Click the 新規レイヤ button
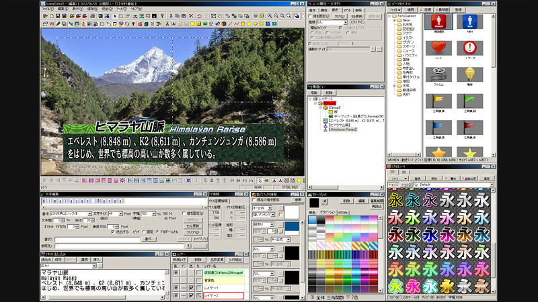Viewport: 538px width, 302px height. click(180, 260)
